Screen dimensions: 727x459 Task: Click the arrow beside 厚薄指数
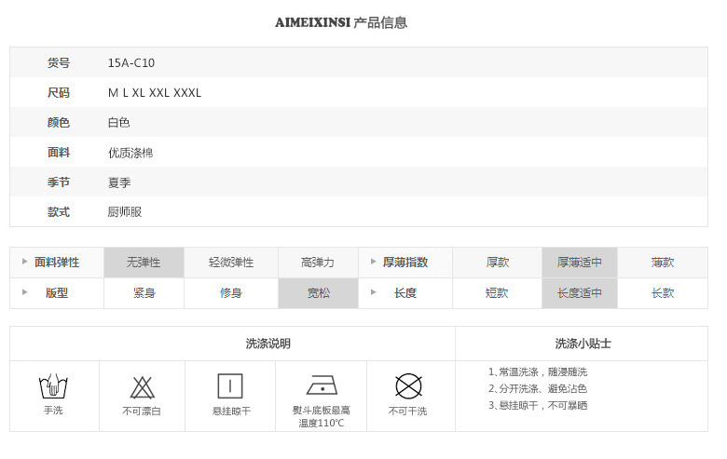(x=373, y=262)
